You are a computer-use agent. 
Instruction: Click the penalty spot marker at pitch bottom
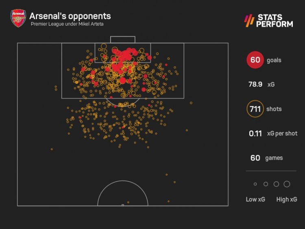pyautogui.click(x=123, y=205)
